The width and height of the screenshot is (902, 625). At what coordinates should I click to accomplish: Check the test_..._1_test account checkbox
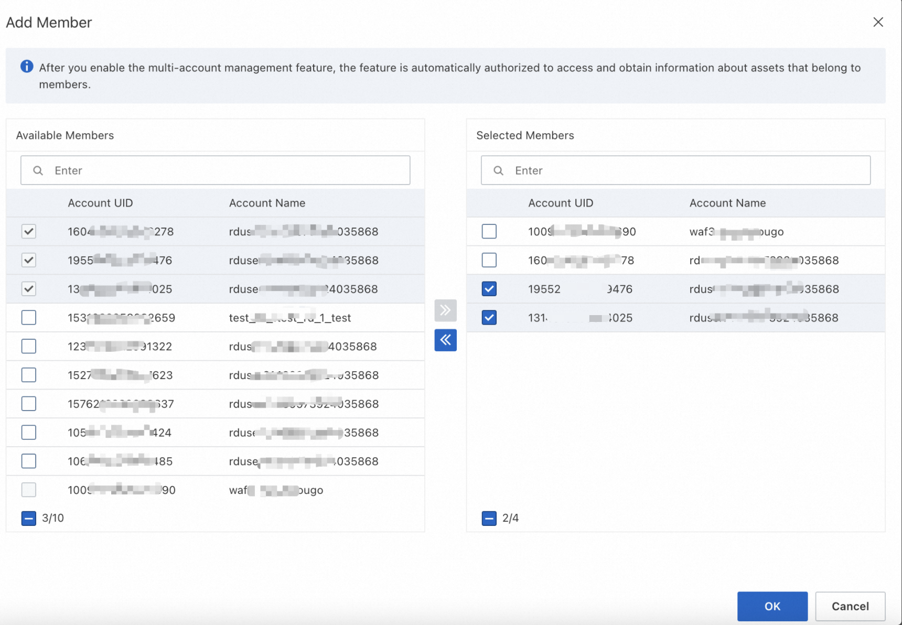[29, 318]
